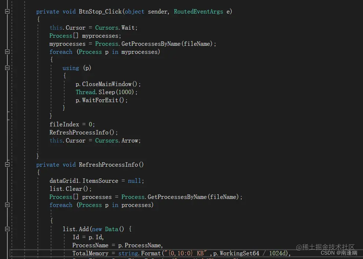The width and height of the screenshot is (363, 259).
Task: Click dataGrid1.ItemsSource = null line
Action: pyautogui.click(x=97, y=181)
